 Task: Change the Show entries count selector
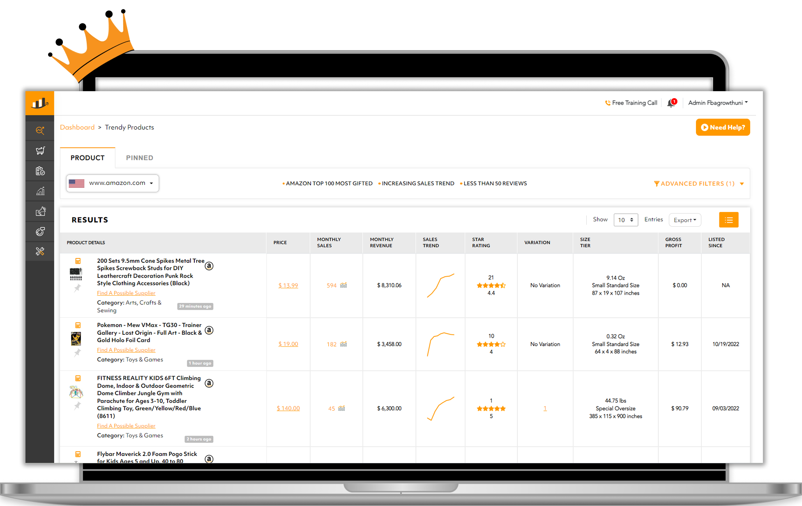tap(625, 220)
